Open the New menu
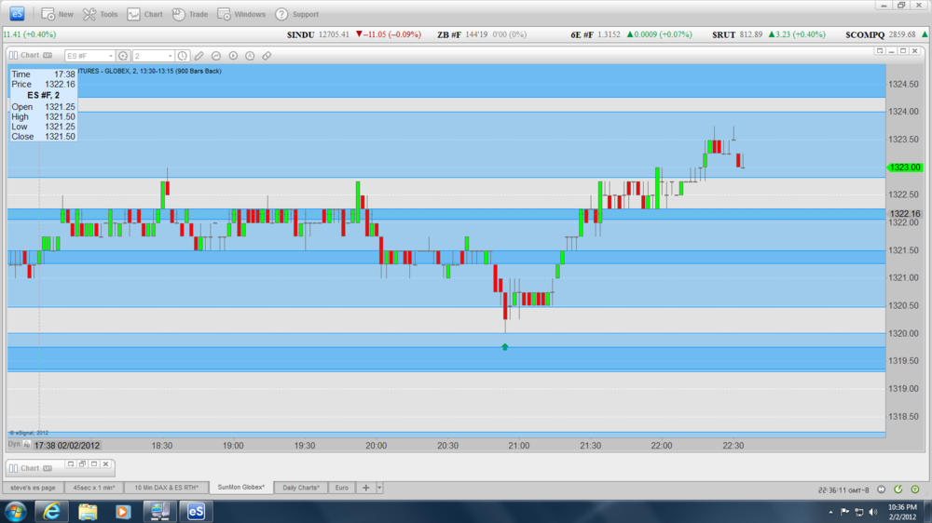932x523 pixels. pyautogui.click(x=58, y=14)
